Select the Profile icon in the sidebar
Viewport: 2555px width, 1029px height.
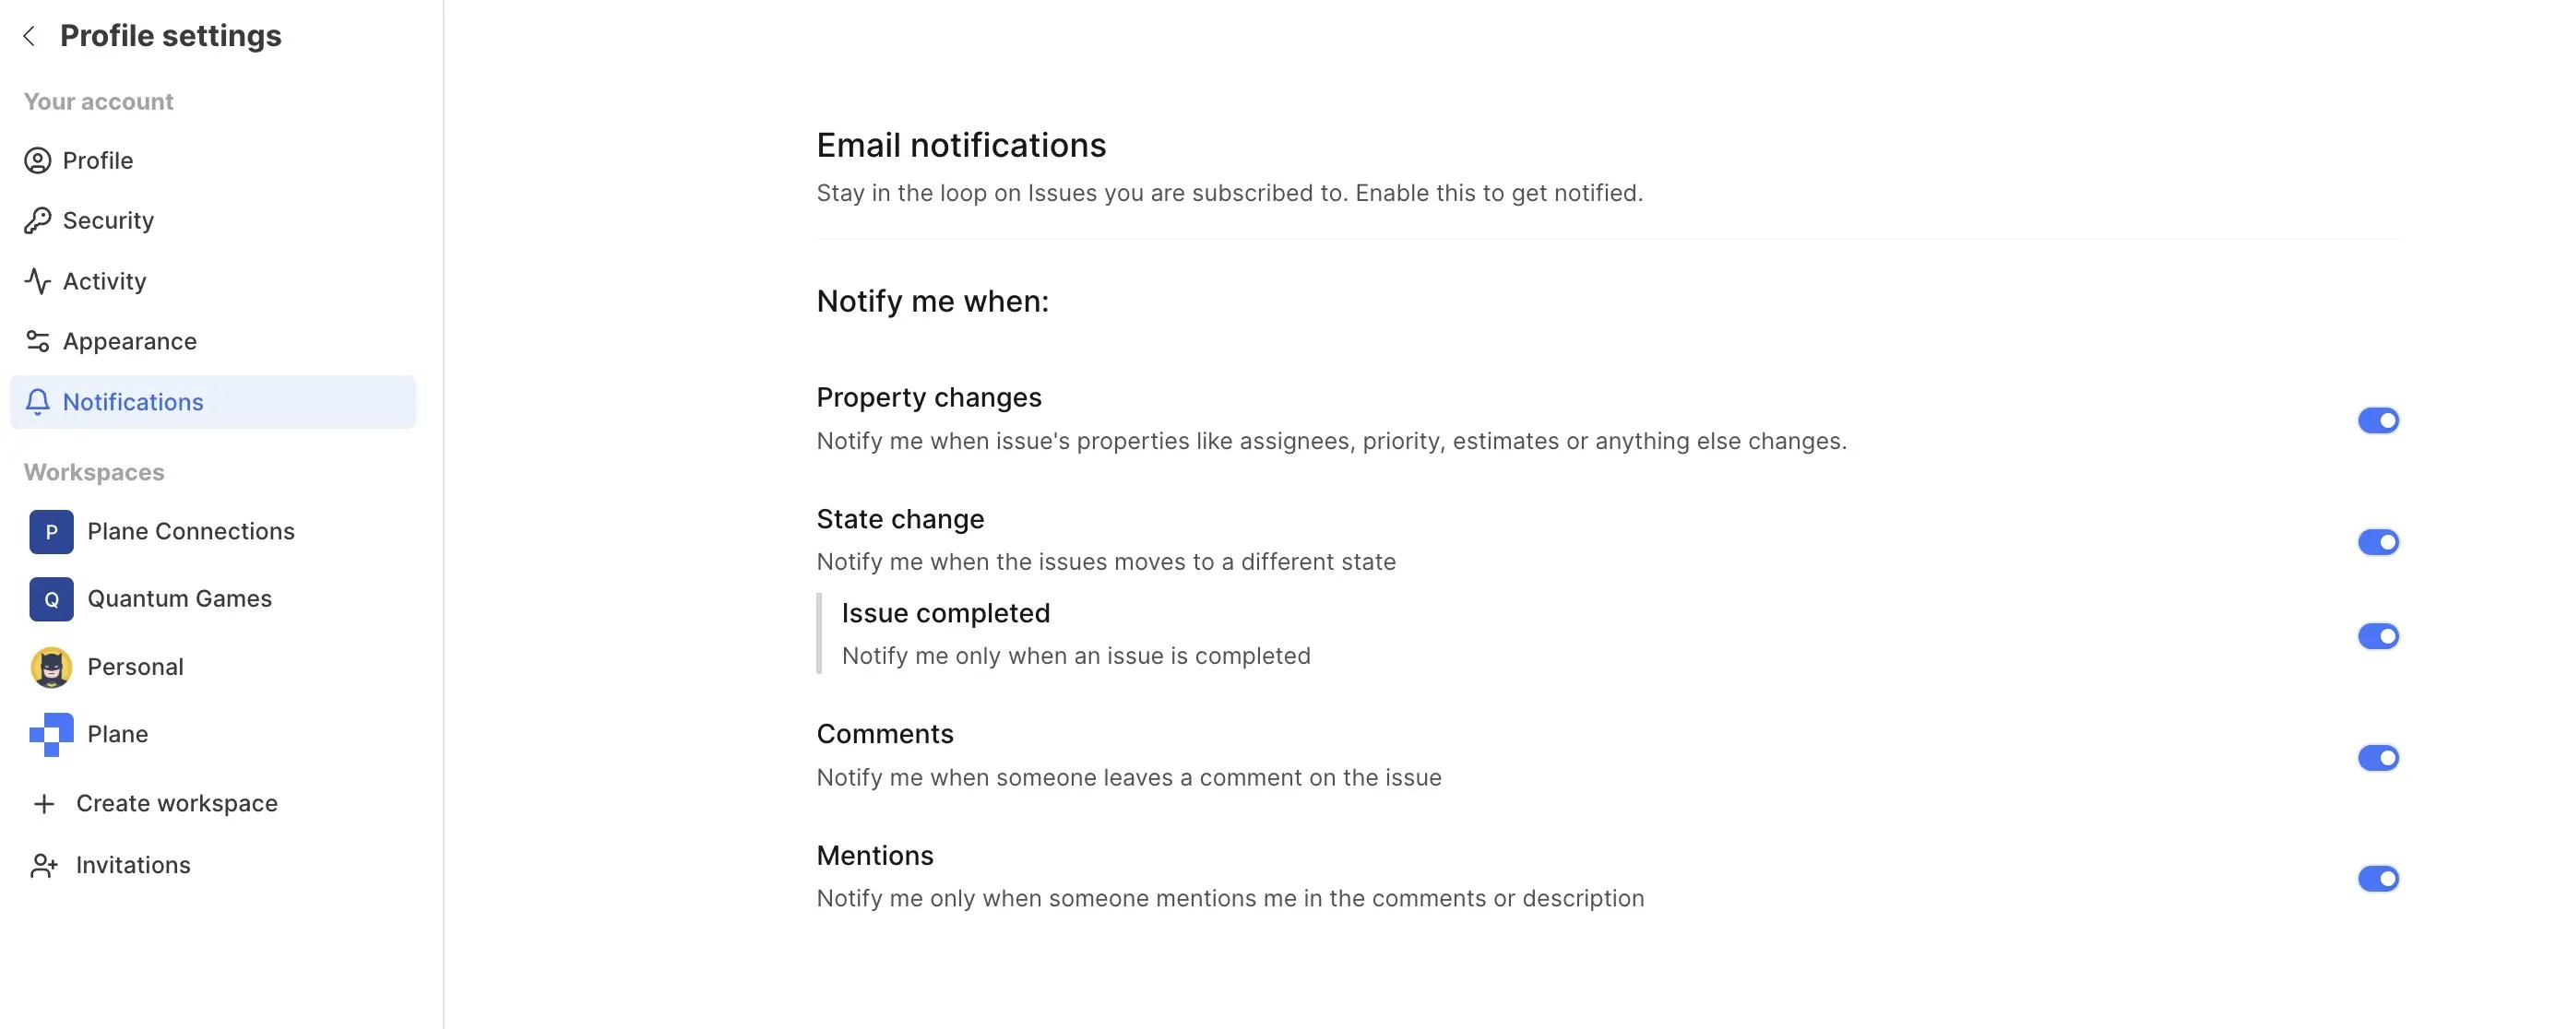[38, 160]
